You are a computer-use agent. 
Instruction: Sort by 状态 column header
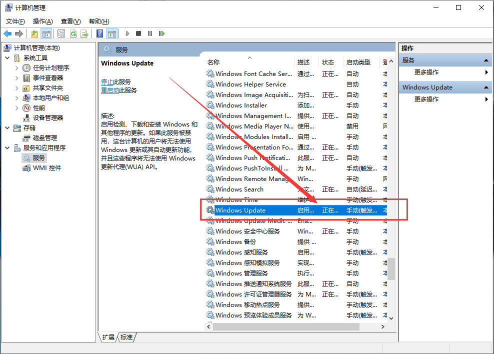(331, 62)
